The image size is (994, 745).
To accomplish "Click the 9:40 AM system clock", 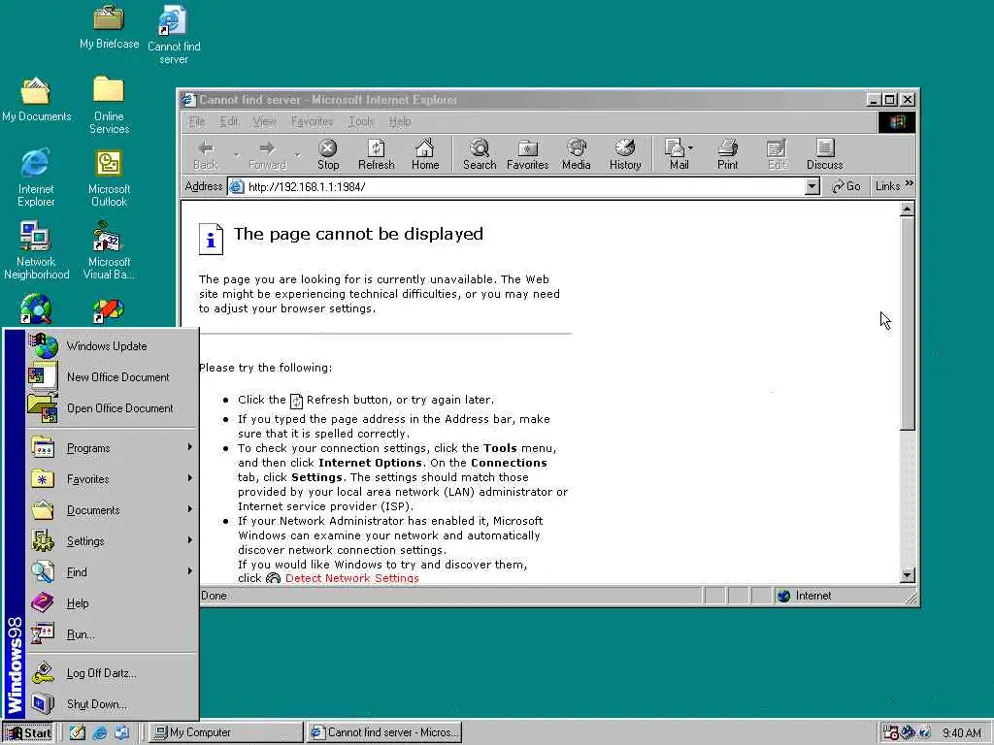I will [x=962, y=733].
